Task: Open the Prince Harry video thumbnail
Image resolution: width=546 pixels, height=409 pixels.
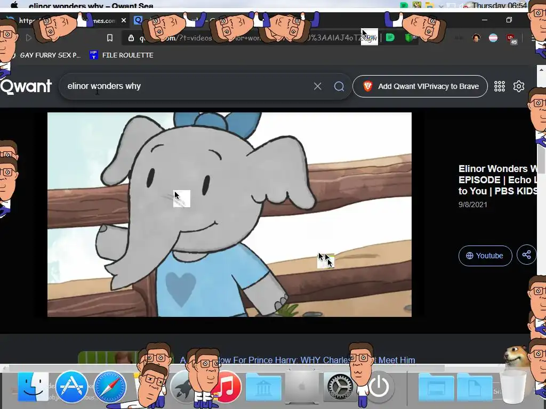Action: (125, 357)
